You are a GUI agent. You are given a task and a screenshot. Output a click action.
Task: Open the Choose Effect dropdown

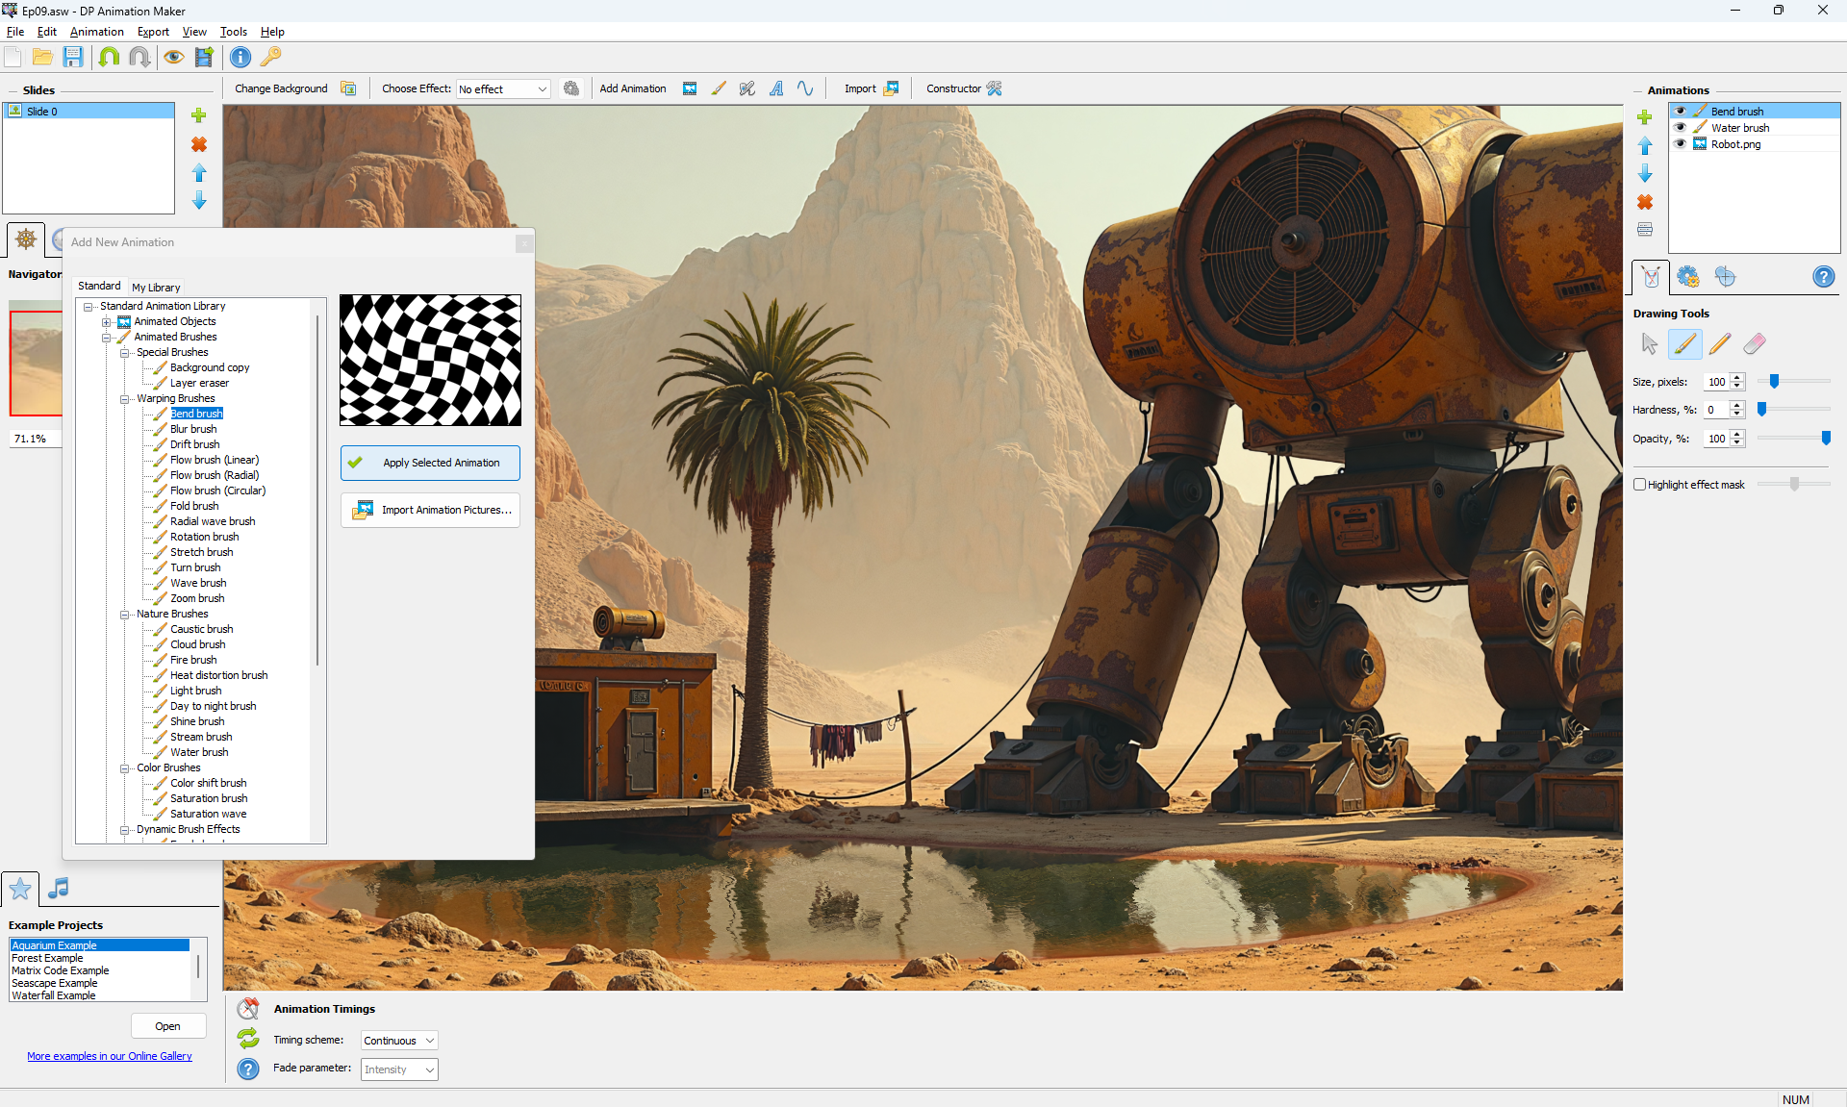click(503, 89)
